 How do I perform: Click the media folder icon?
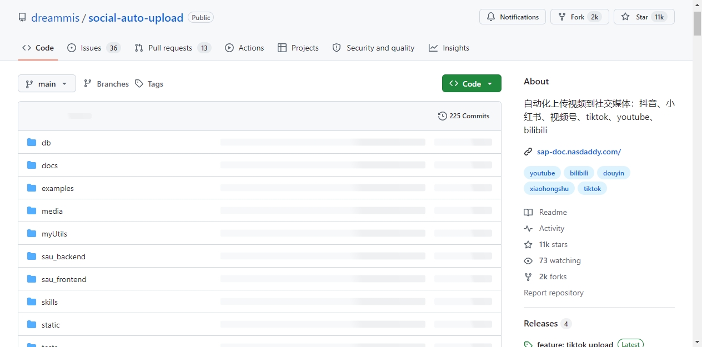point(32,211)
